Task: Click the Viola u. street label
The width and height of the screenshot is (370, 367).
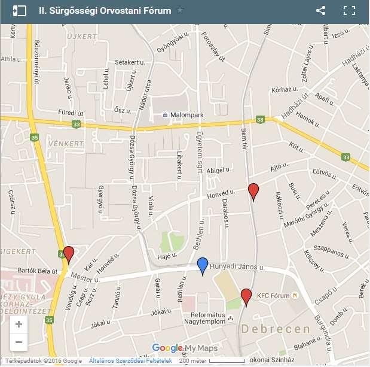Action: coord(151,207)
